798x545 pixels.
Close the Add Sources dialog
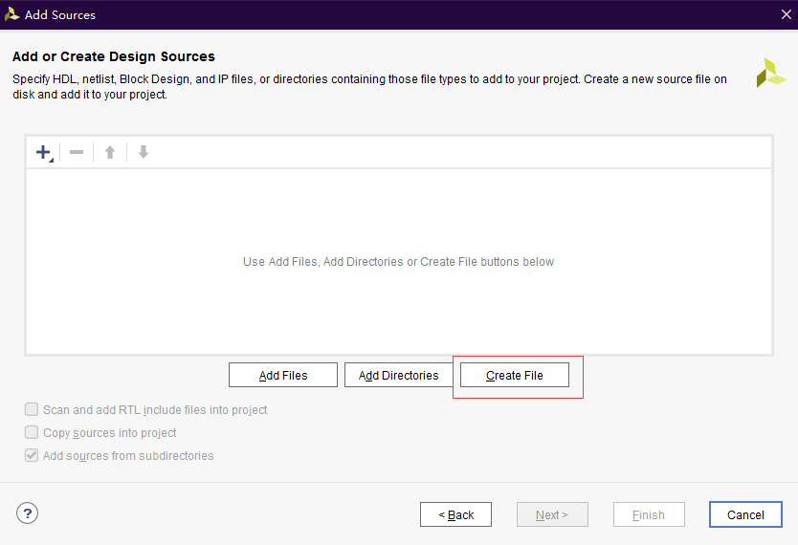pyautogui.click(x=787, y=14)
